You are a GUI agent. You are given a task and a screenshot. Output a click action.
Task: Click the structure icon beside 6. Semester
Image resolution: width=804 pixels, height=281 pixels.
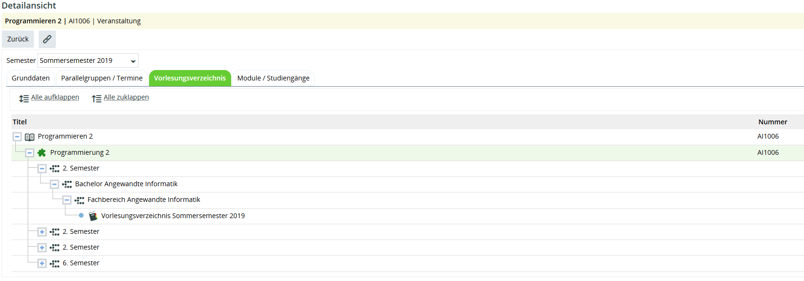click(55, 263)
